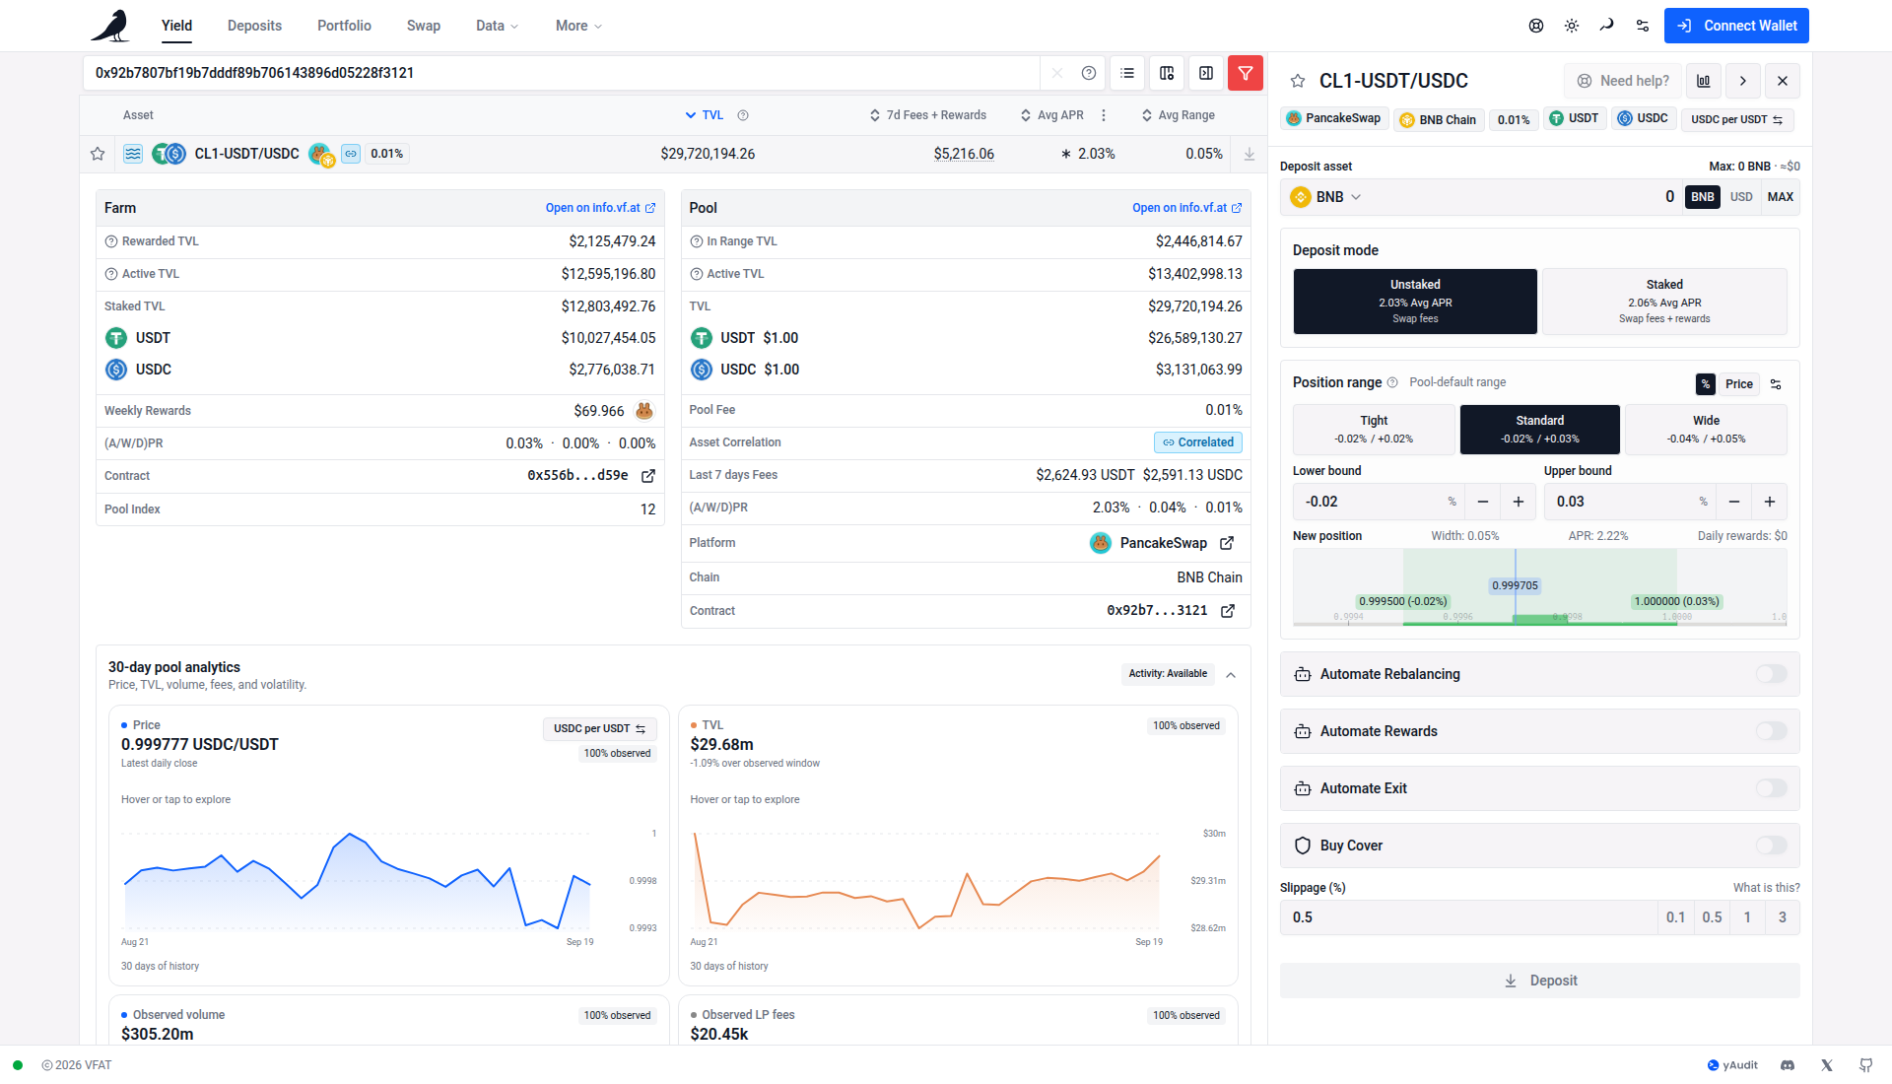This screenshot has width=1892, height=1084.
Task: Star the CL1-USDT/USDC row in the table
Action: [98, 154]
